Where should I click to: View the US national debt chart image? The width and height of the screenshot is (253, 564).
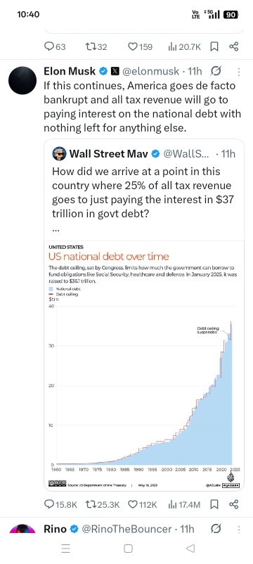tap(144, 366)
